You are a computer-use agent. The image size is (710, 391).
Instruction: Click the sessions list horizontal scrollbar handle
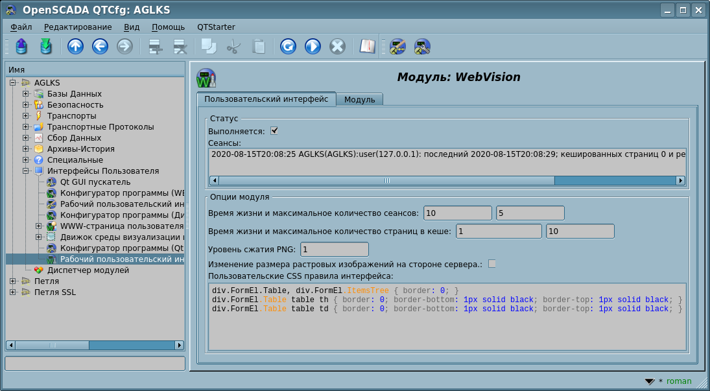pos(386,180)
